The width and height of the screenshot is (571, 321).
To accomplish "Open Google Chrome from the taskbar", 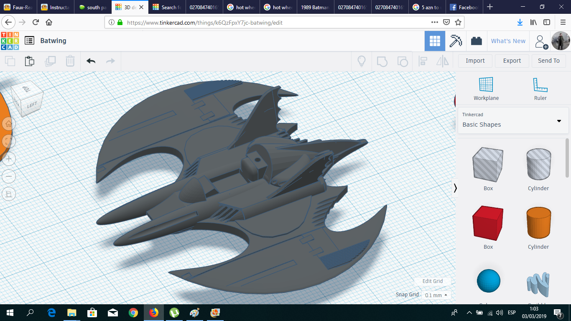I will pyautogui.click(x=133, y=313).
